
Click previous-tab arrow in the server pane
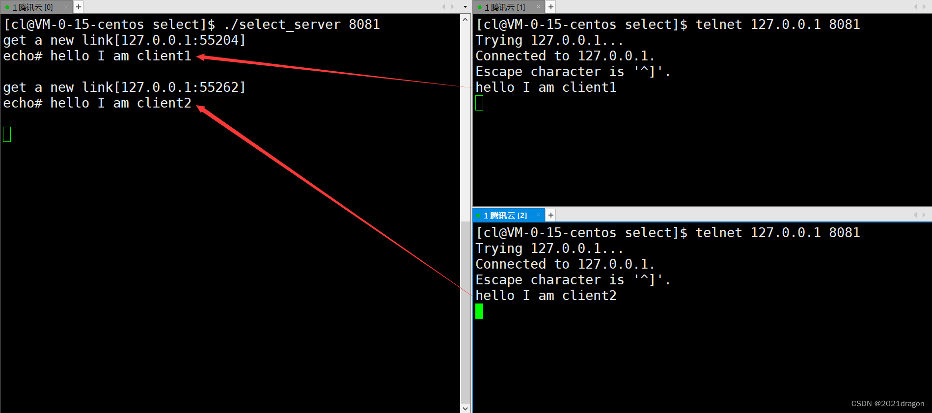[443, 7]
